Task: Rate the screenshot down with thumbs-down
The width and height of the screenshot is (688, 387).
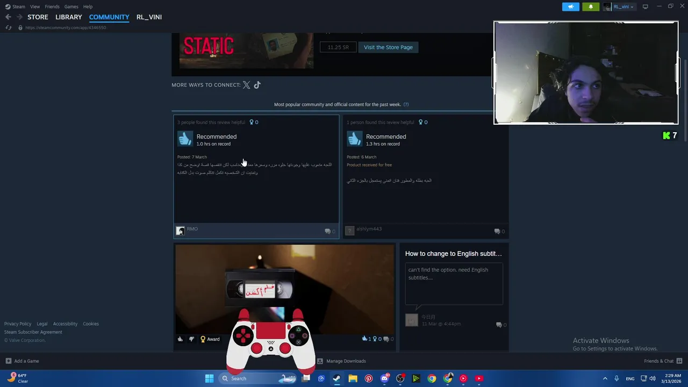Action: pos(191,339)
